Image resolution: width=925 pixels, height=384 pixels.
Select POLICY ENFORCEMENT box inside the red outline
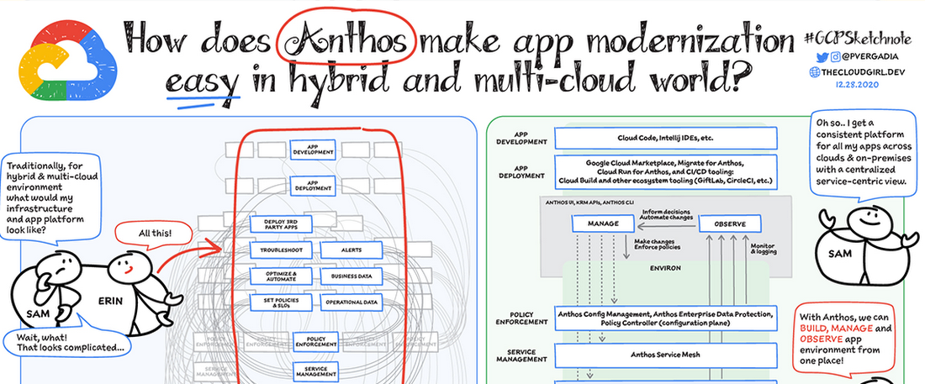click(315, 341)
